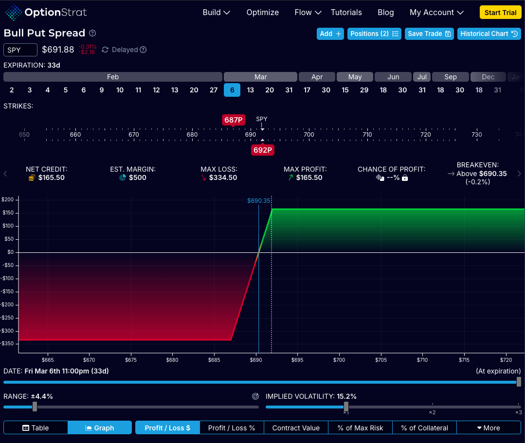Click the OptionStrat logo icon
Image resolution: width=525 pixels, height=443 pixels.
(x=13, y=12)
